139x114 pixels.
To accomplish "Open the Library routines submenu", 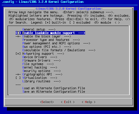I will point(41,81).
